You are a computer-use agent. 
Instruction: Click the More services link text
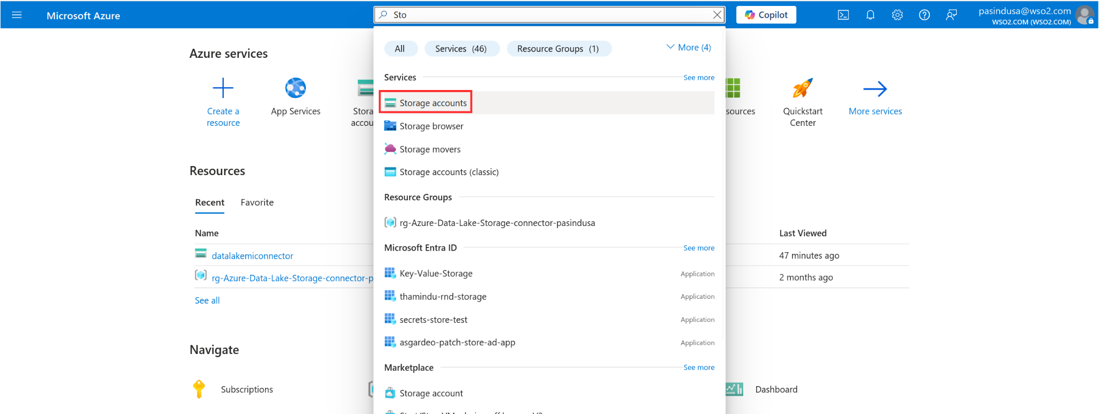pyautogui.click(x=875, y=111)
